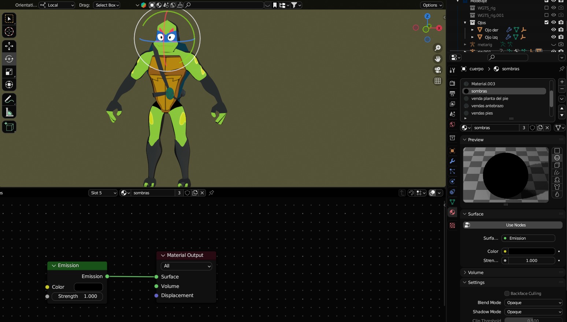The image size is (567, 322).
Task: Choose the Annotate pencil tool
Action: click(9, 99)
